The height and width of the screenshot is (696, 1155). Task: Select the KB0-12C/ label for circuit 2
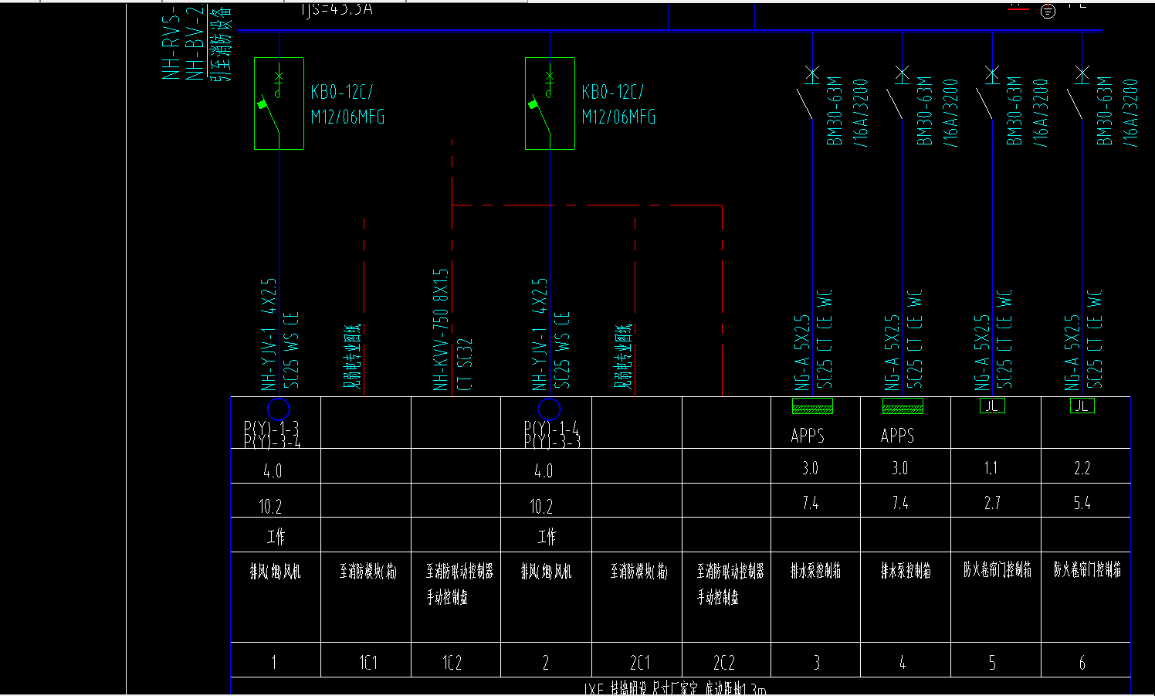click(x=613, y=92)
